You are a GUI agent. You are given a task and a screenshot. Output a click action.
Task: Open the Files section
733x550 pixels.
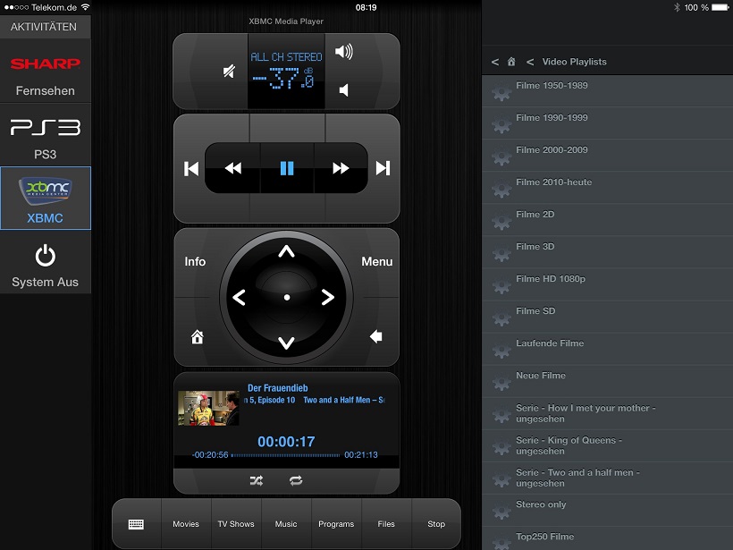point(386,524)
